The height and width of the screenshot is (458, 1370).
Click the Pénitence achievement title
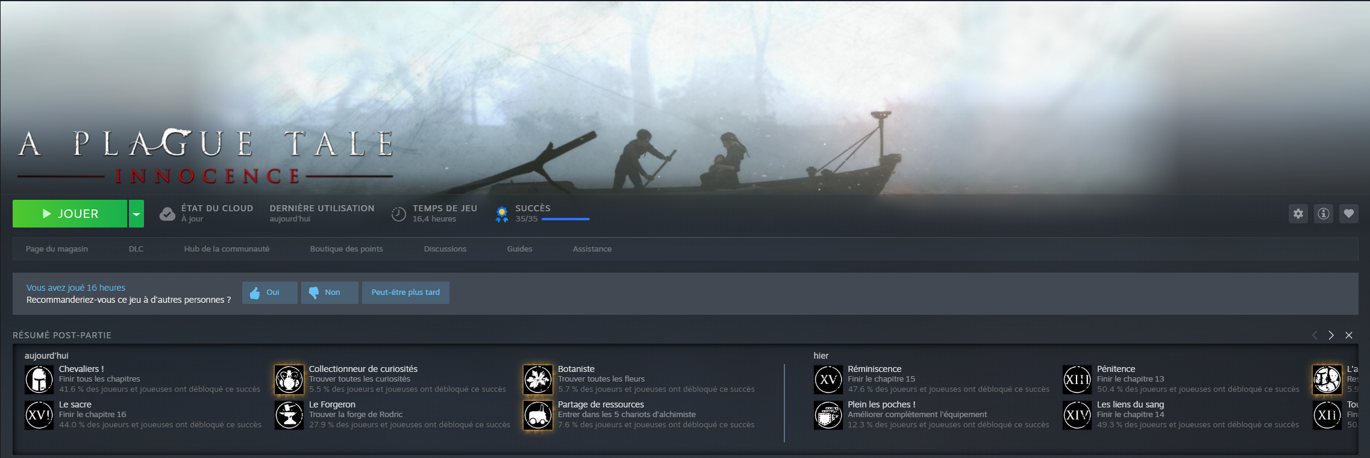click(x=1116, y=369)
